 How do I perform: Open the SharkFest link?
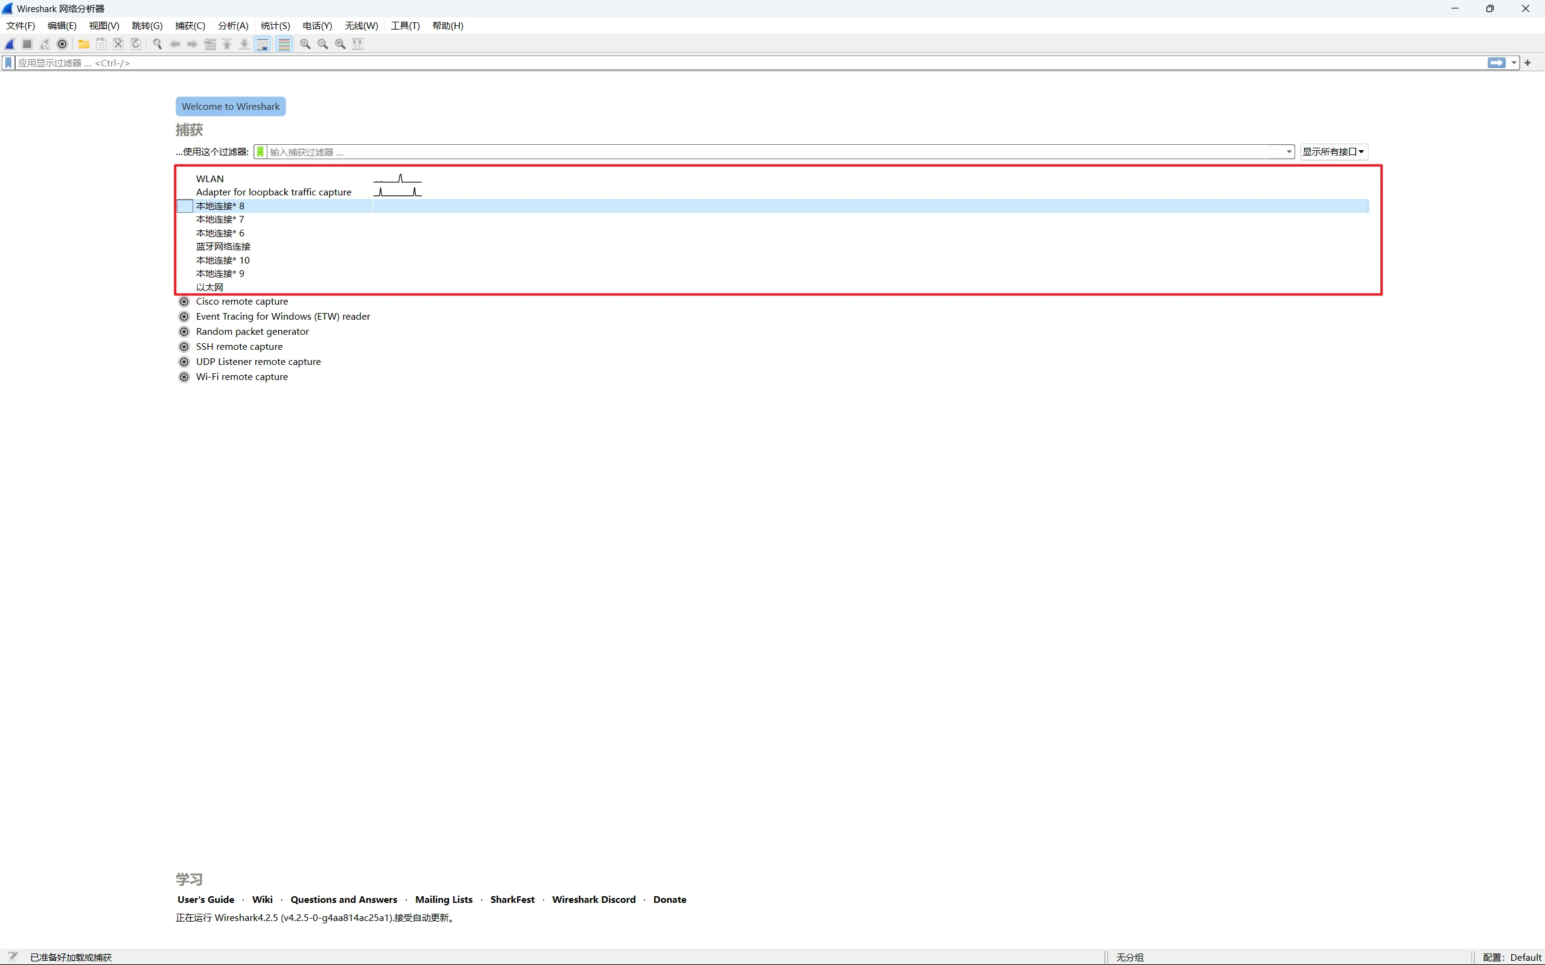click(512, 899)
